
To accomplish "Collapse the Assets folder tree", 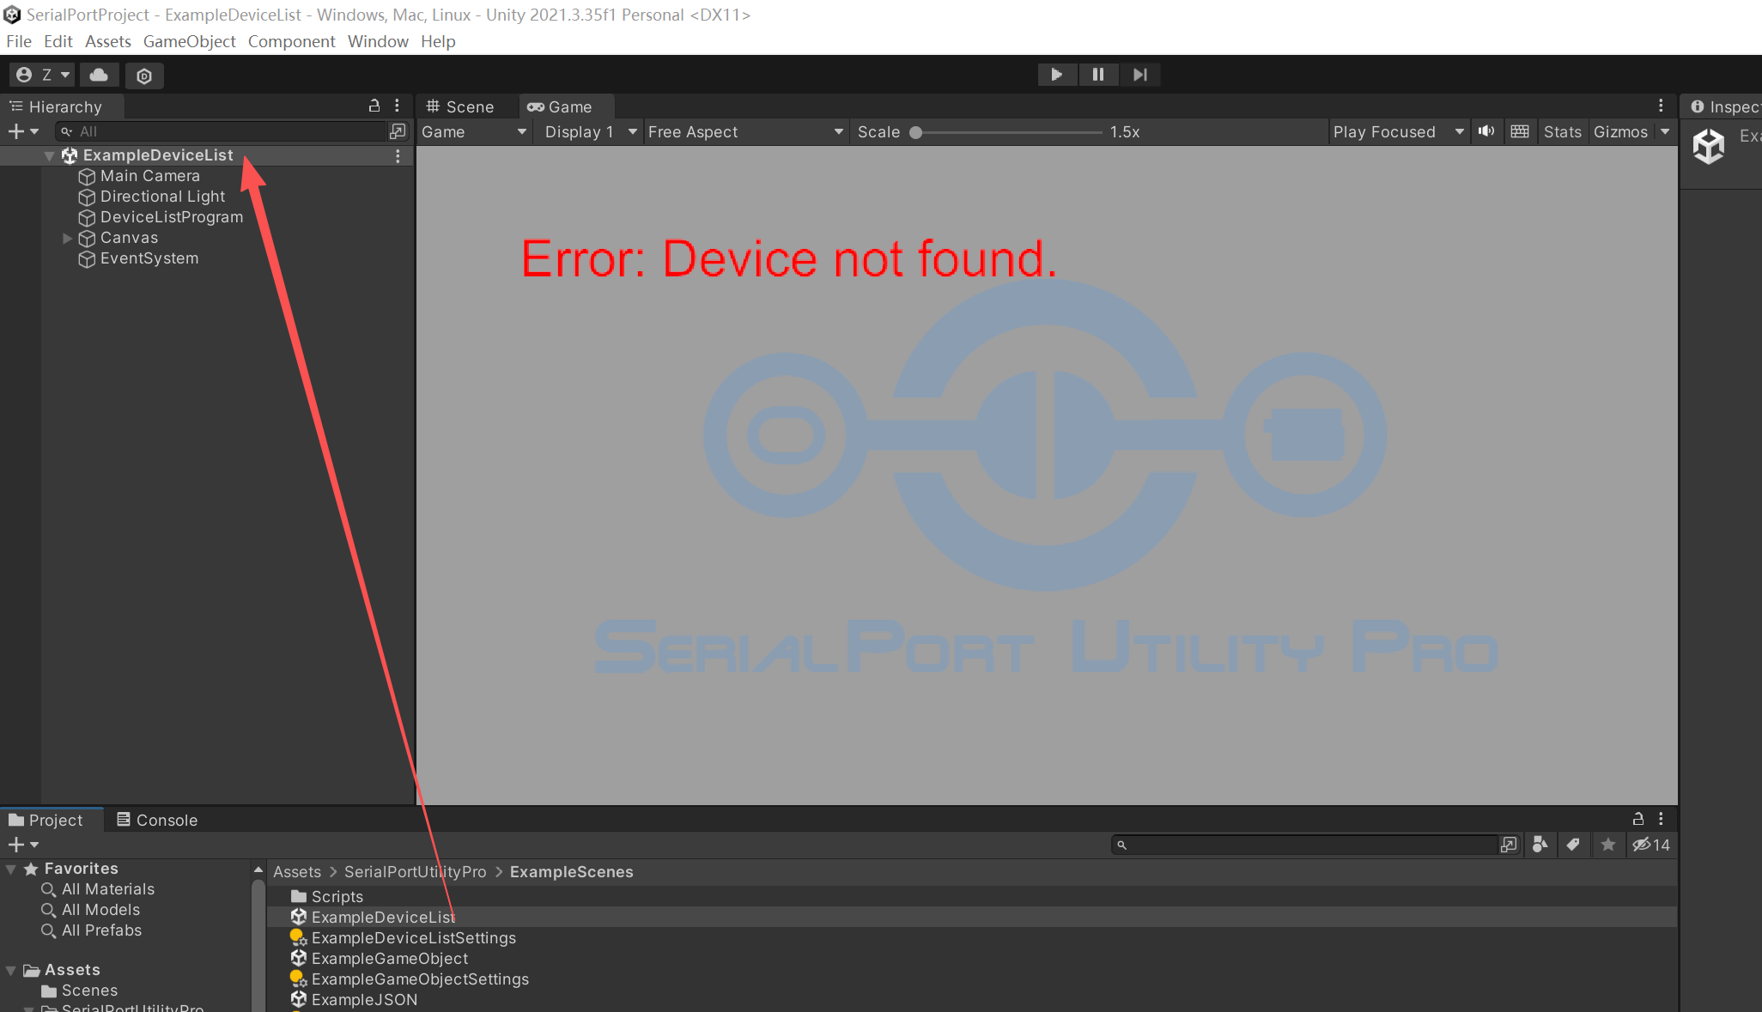I will (x=11, y=970).
